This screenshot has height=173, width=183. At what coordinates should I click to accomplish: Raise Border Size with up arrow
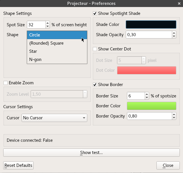tap(147, 94)
